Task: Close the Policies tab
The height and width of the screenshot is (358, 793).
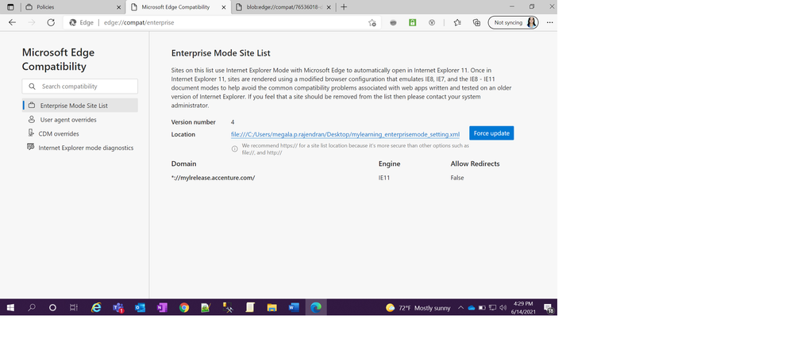Action: (119, 8)
